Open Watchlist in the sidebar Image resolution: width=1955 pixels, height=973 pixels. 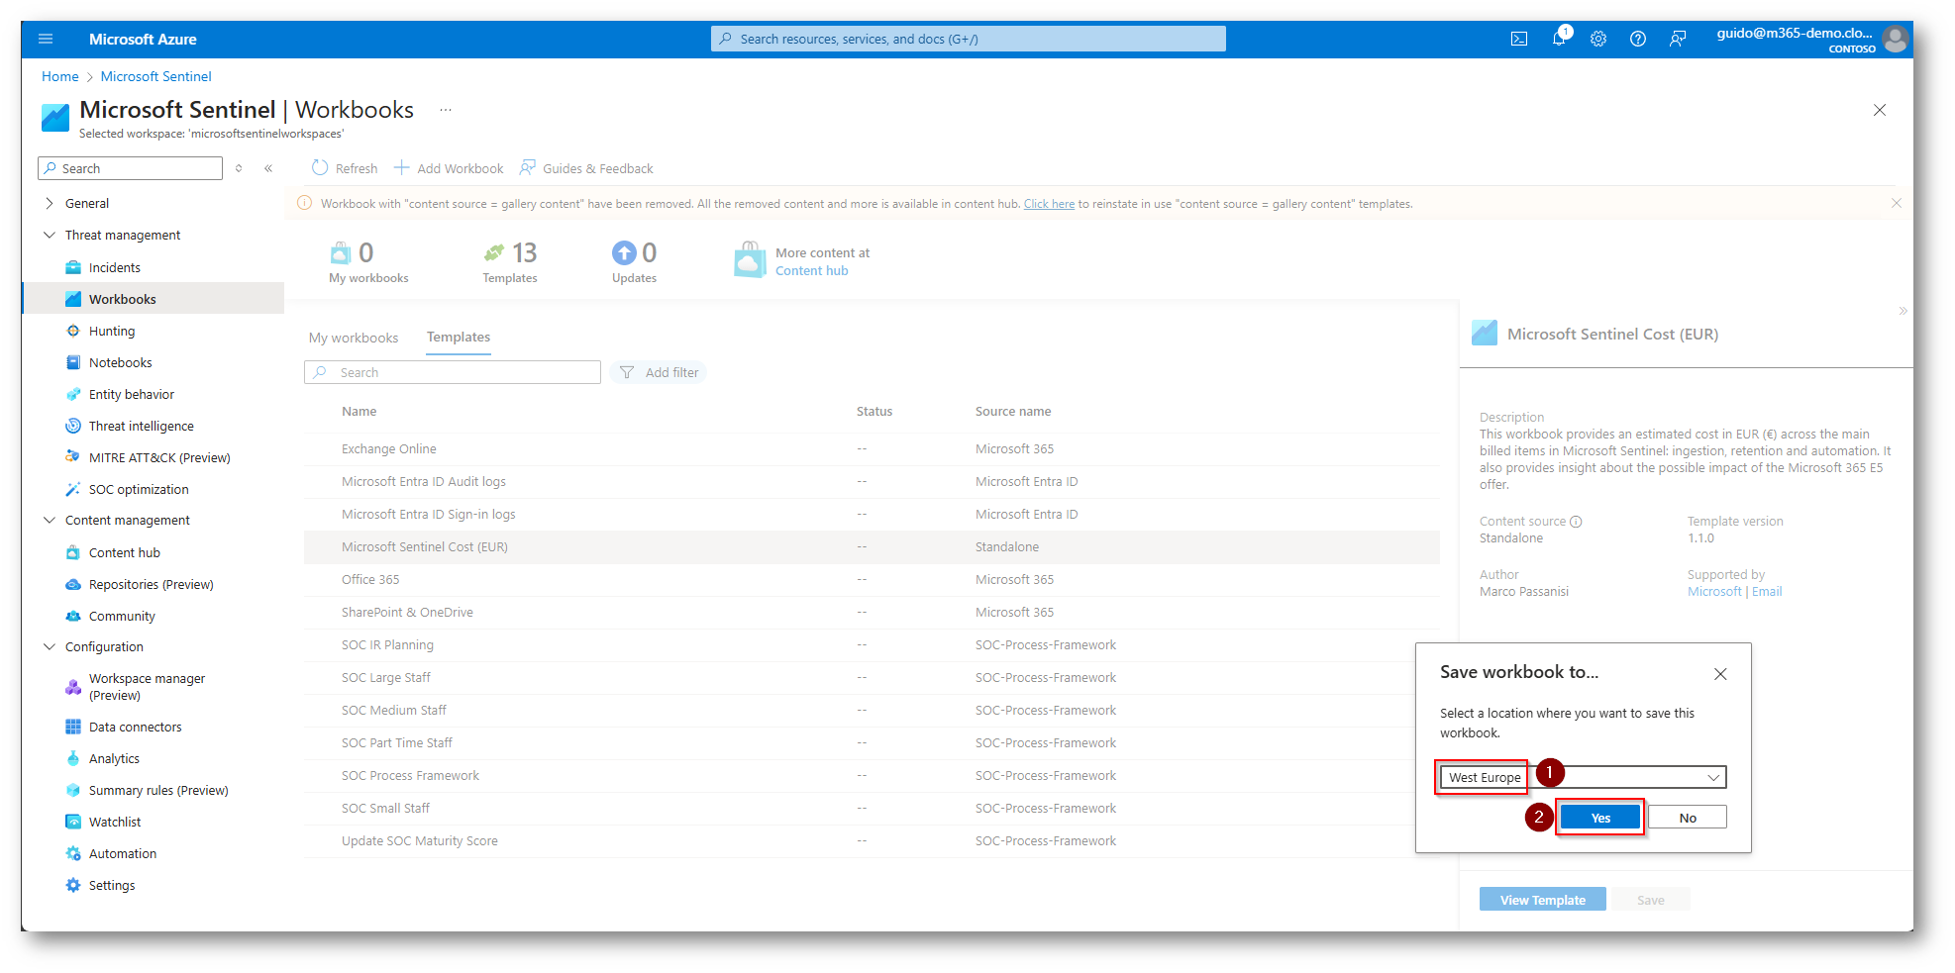115,822
